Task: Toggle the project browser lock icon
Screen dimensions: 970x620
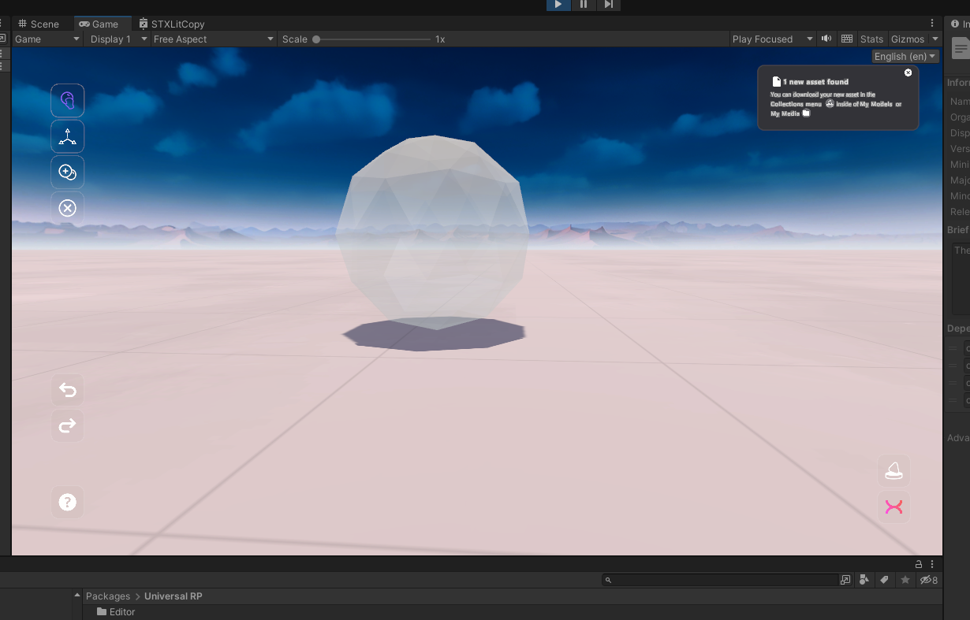Action: 917,564
